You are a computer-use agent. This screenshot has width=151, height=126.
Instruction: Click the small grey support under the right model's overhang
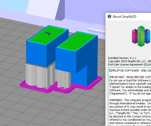point(63,79)
